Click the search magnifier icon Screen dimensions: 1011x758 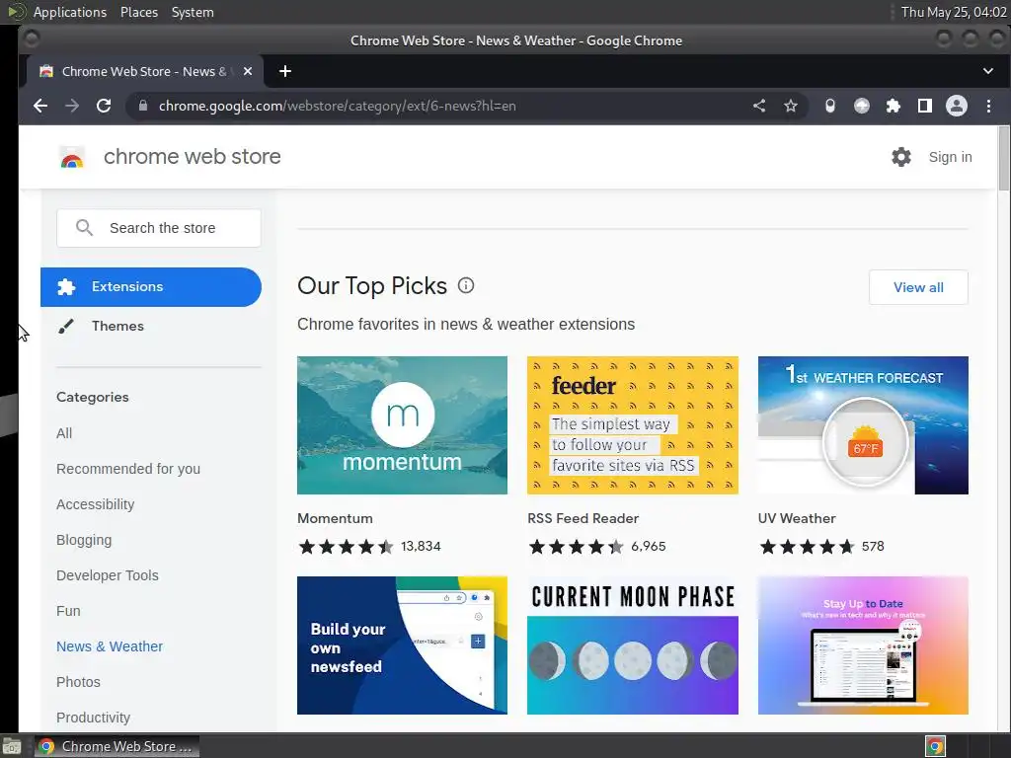click(84, 228)
